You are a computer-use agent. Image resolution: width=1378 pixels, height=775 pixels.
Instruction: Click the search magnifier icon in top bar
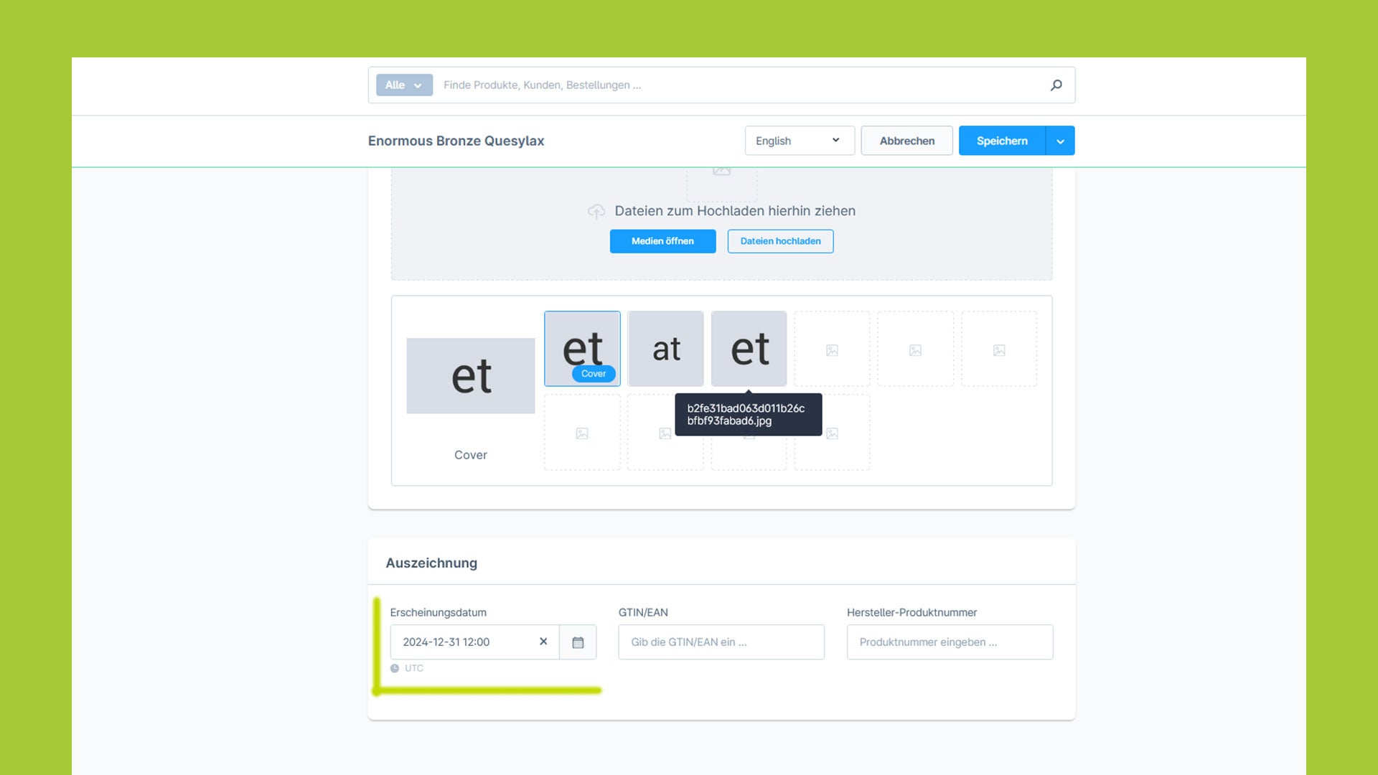(1056, 84)
